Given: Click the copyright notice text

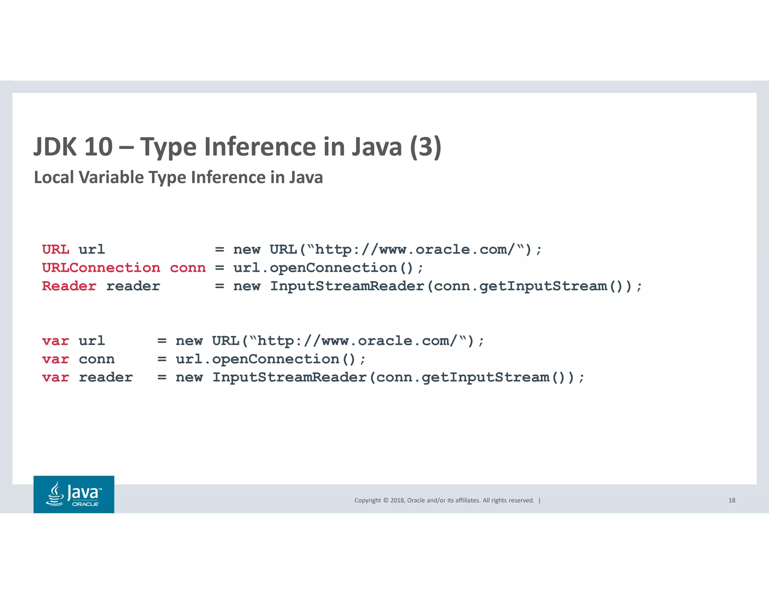Looking at the screenshot, I should point(444,500).
